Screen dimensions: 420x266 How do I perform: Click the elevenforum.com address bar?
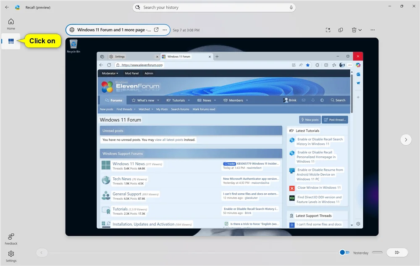point(213,65)
